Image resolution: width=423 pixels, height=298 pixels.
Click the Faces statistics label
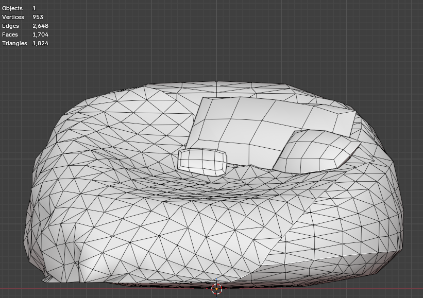click(10, 34)
